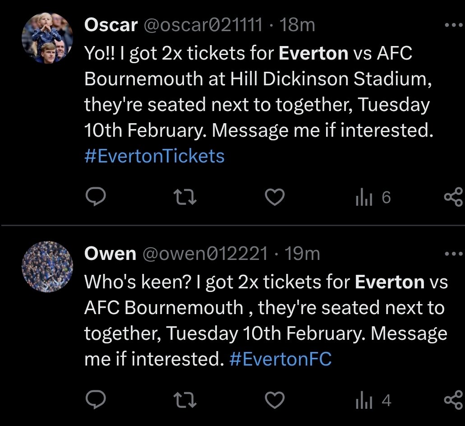
Task: Click the display name Oscar
Action: pyautogui.click(x=110, y=25)
